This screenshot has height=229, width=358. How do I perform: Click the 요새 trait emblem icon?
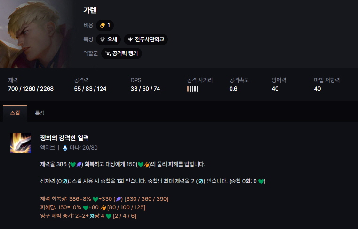[x=102, y=39]
